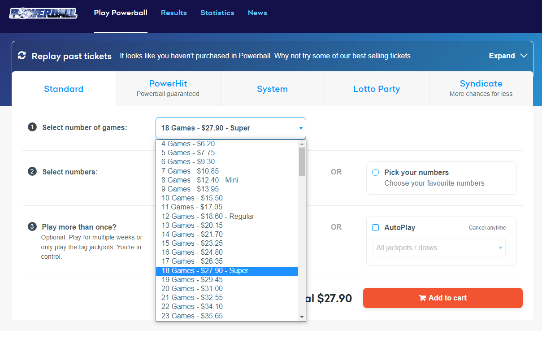Choose 14 Games - $21.70 option
This screenshot has width=542, height=339.
click(x=227, y=234)
